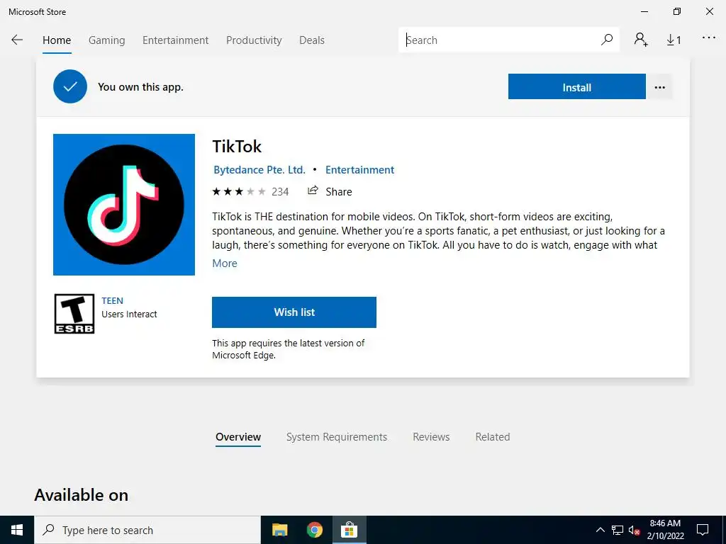Image resolution: width=726 pixels, height=544 pixels.
Task: Switch to the Gaming tab
Action: click(x=107, y=40)
